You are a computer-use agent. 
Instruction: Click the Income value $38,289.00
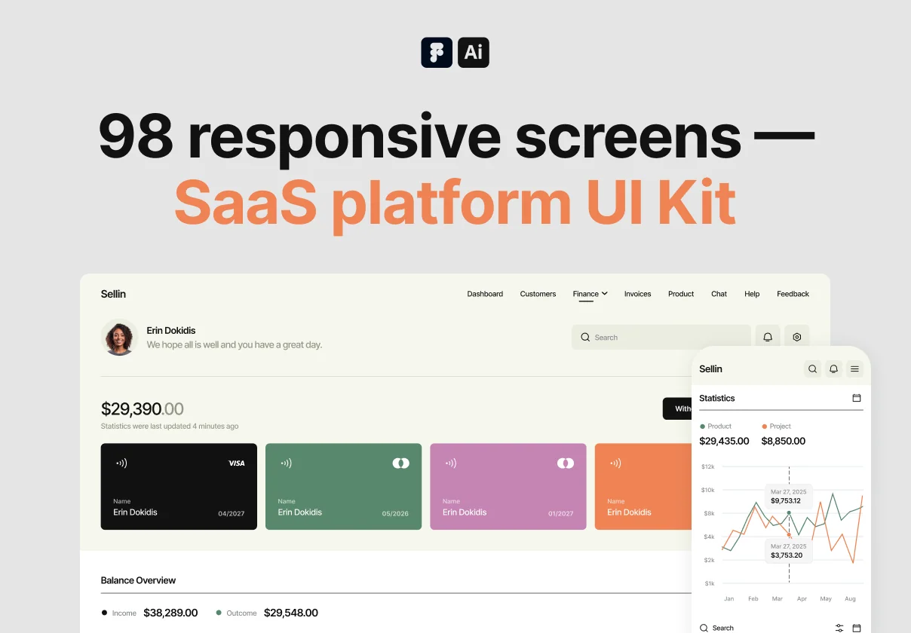[x=170, y=613]
